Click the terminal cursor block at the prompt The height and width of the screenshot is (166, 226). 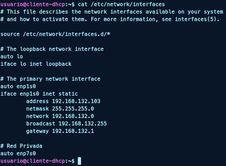coord(79,161)
